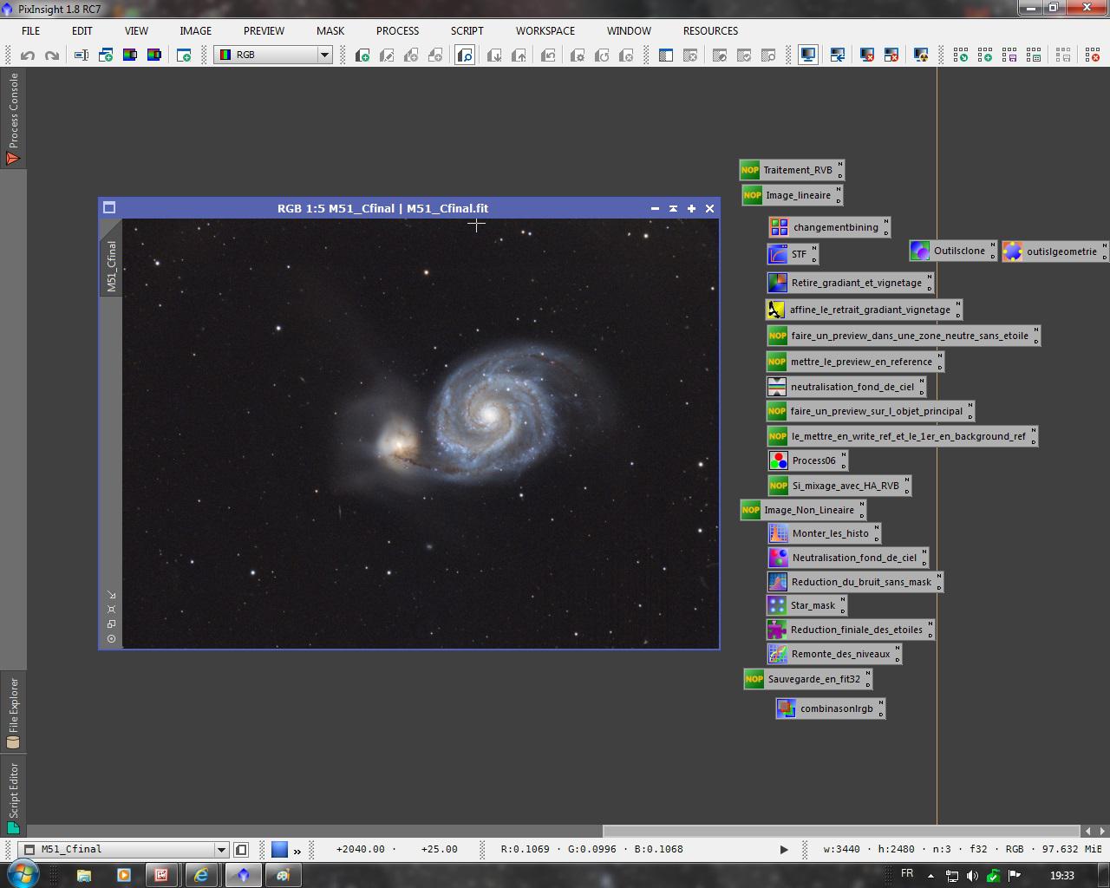1110x888 pixels.
Task: Click the blue color square in status bar
Action: click(x=279, y=850)
